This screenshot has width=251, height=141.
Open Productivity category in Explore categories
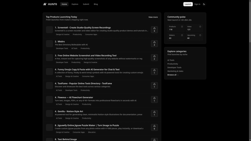173,64
